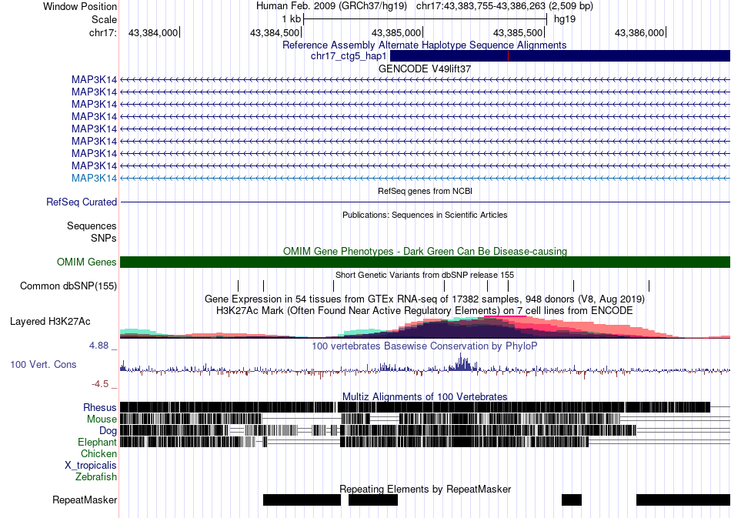
Task: Click the Chicken species label
Action: pos(98,453)
